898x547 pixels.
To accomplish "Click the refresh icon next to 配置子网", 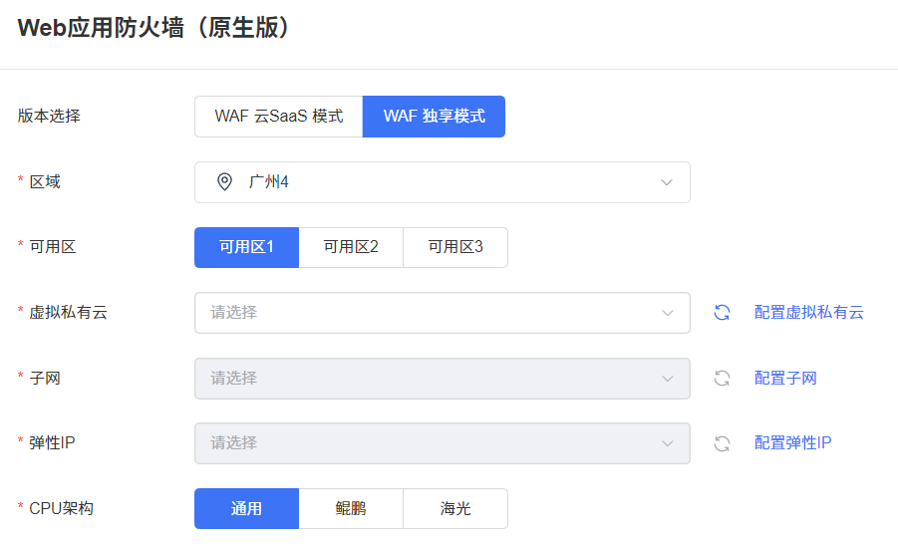I will click(x=723, y=378).
